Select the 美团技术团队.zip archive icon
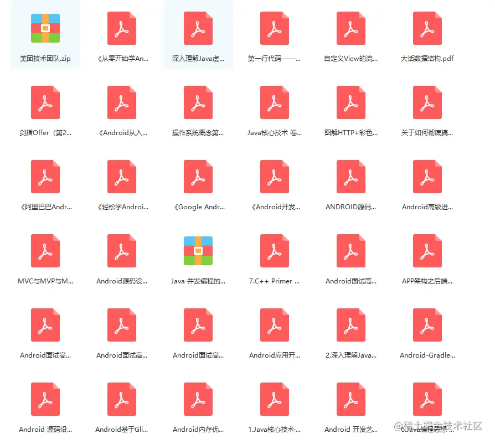 [x=45, y=28]
